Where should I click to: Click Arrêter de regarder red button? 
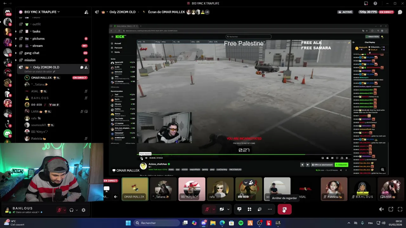[285, 209]
